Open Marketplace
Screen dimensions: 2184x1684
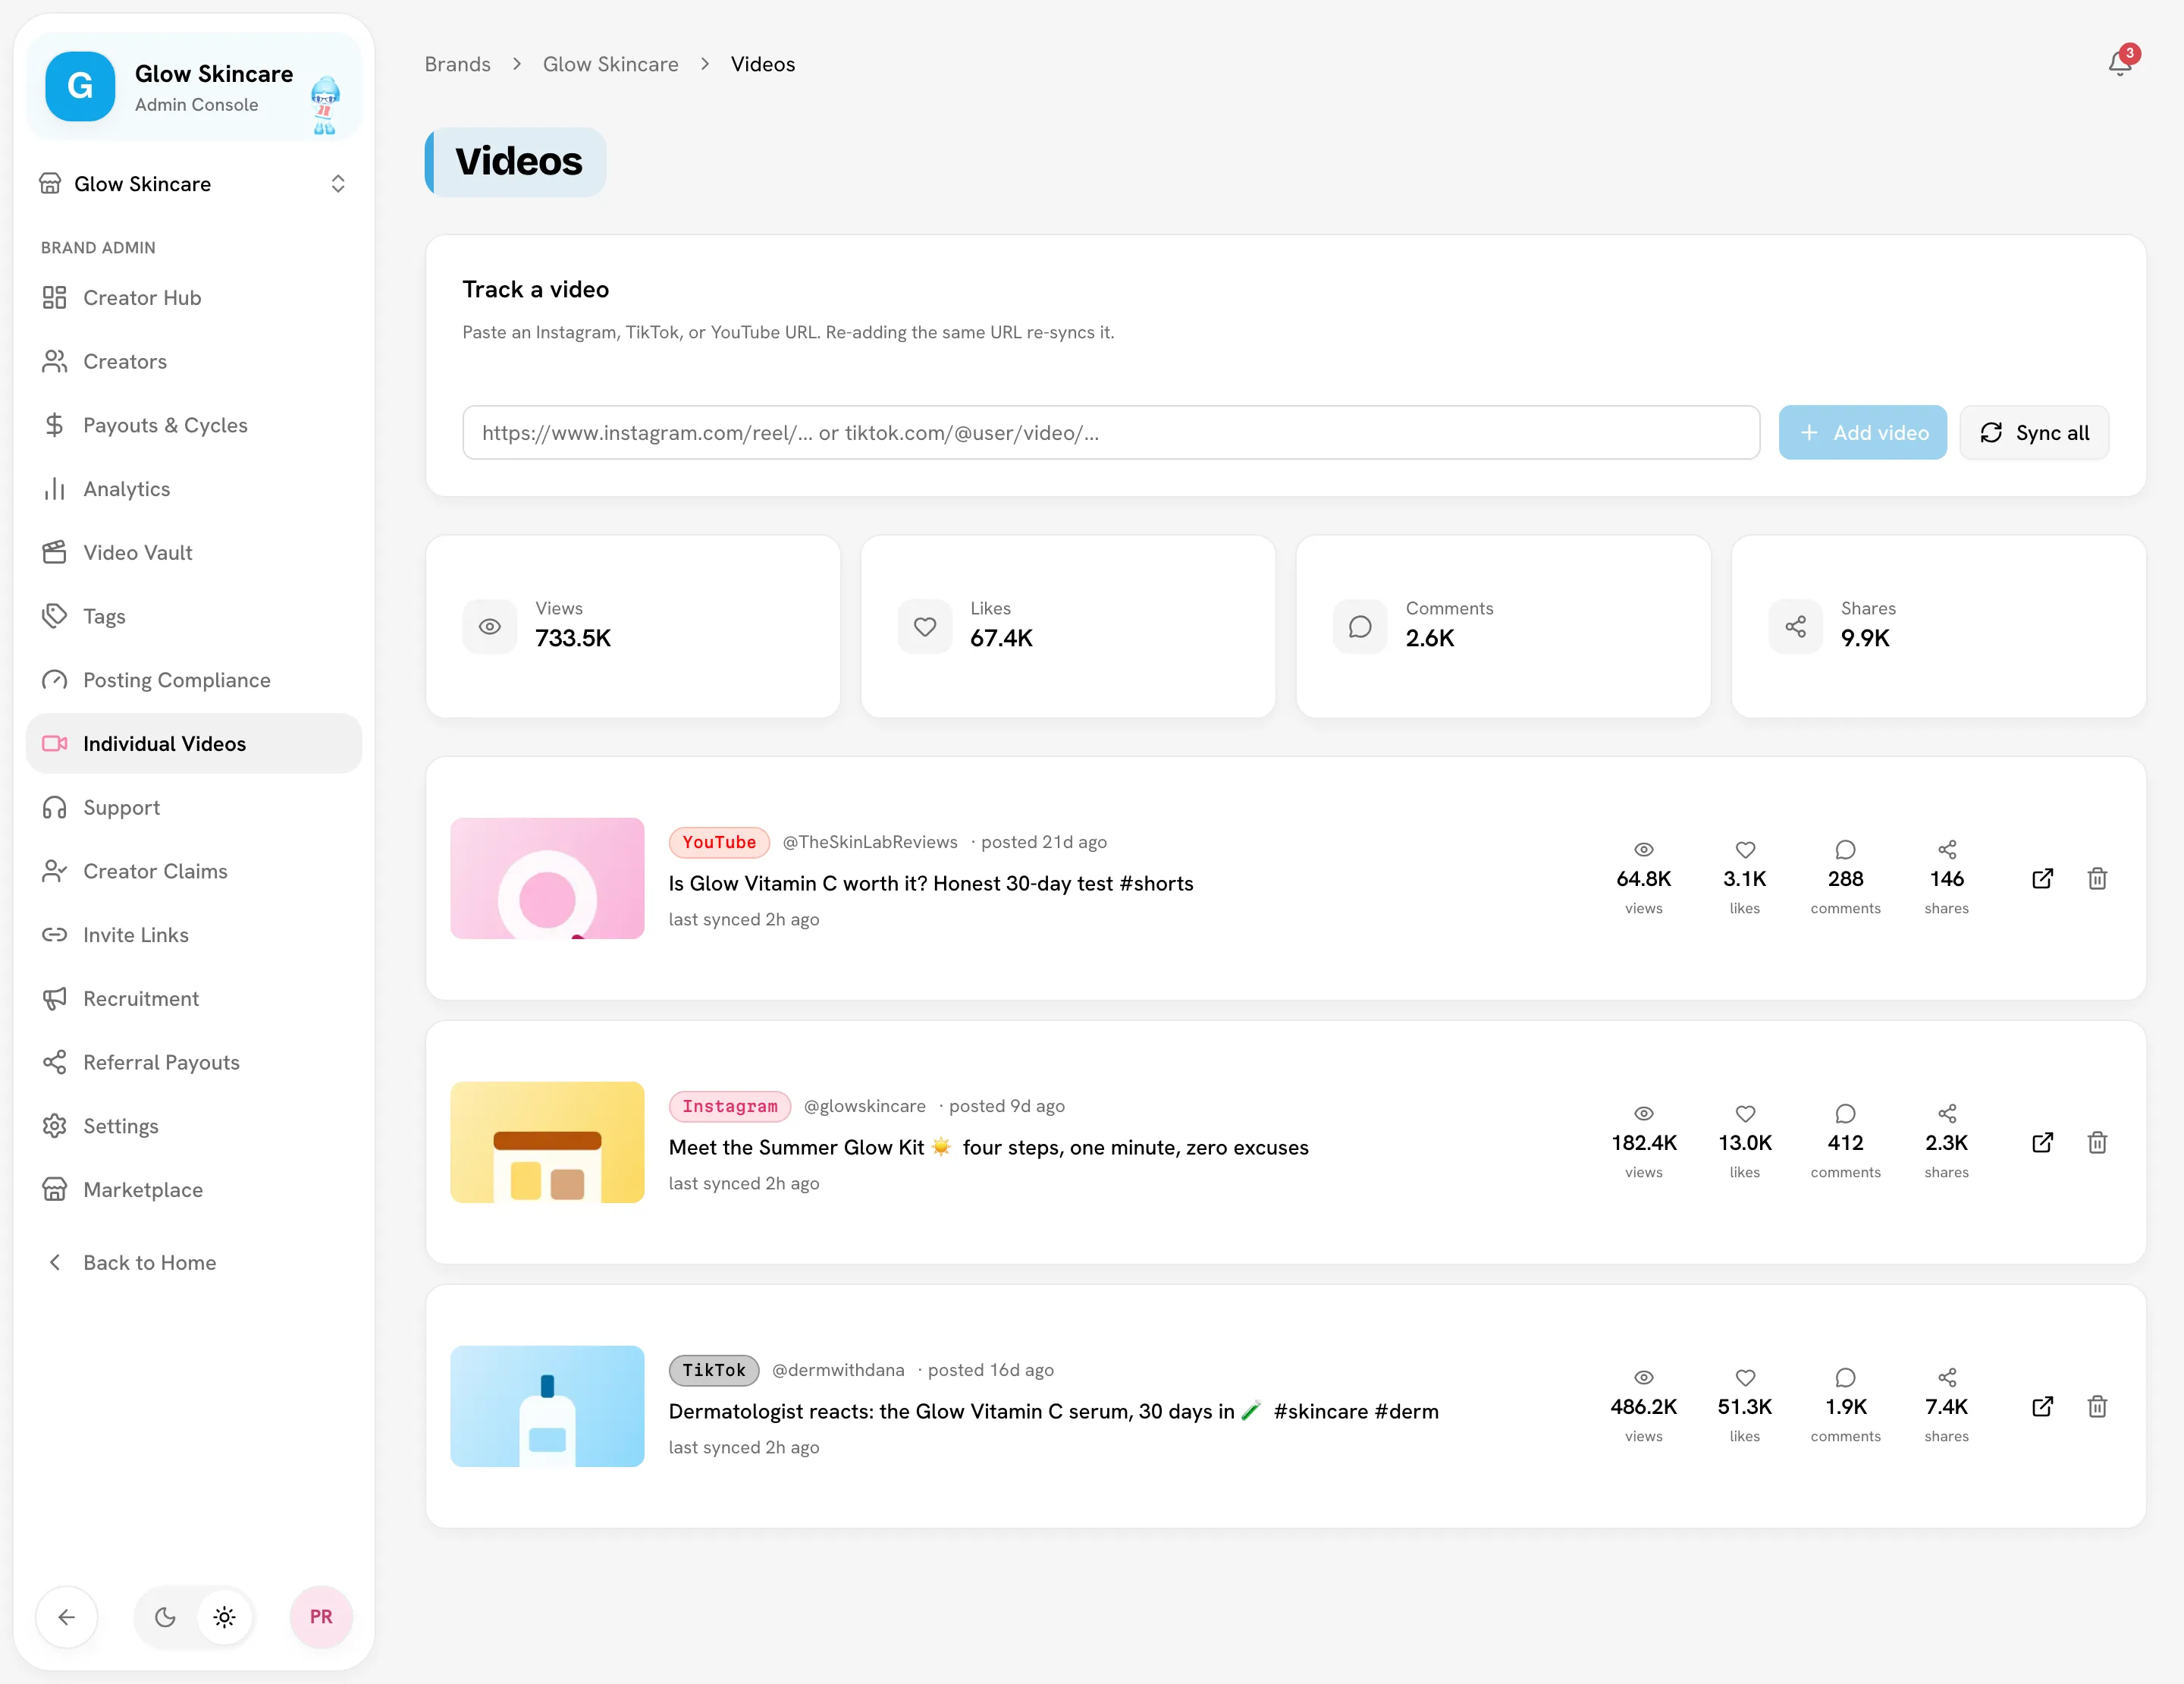coord(194,1189)
